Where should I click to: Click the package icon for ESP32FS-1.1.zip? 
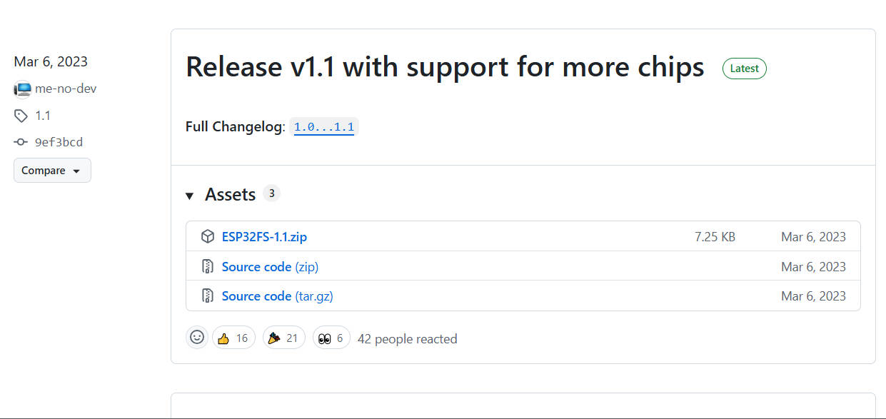[x=208, y=237]
